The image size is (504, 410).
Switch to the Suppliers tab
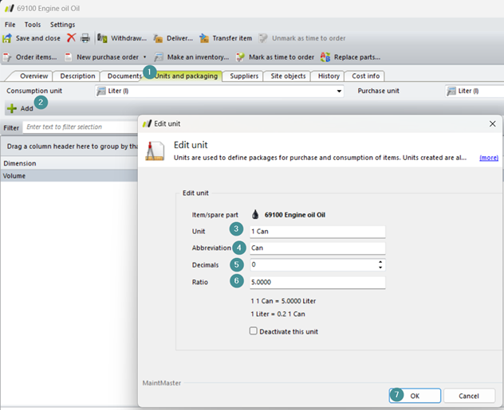pos(244,76)
